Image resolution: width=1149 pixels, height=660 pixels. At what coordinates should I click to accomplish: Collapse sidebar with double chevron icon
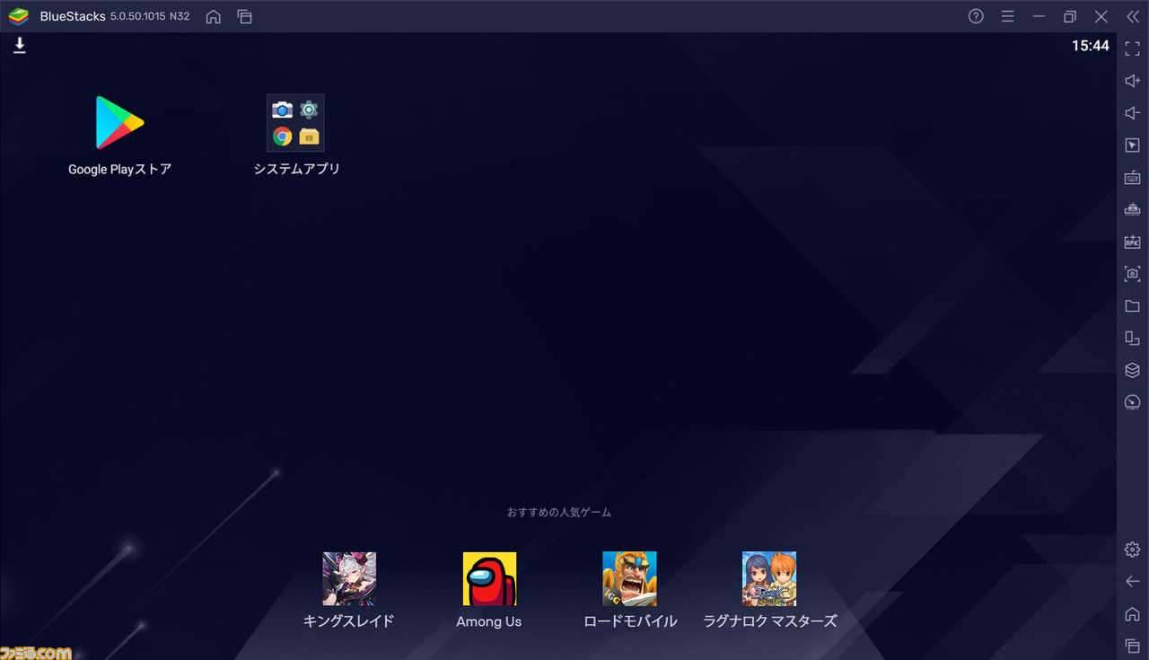[1132, 16]
